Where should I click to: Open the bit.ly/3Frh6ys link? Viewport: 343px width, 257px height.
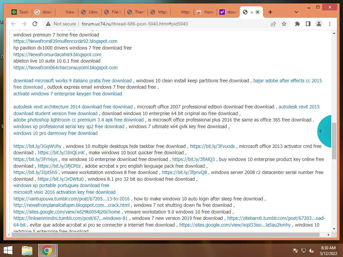35,159
